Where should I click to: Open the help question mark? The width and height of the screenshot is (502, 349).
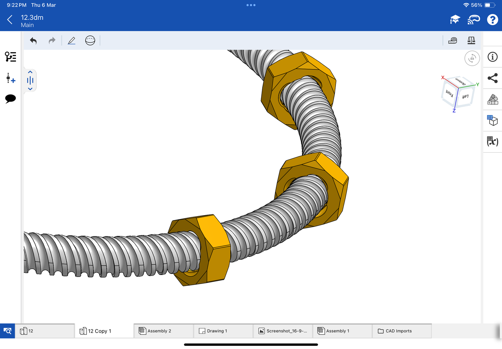coord(492,20)
